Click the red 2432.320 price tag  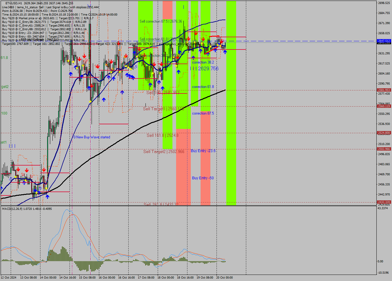(x=384, y=202)
